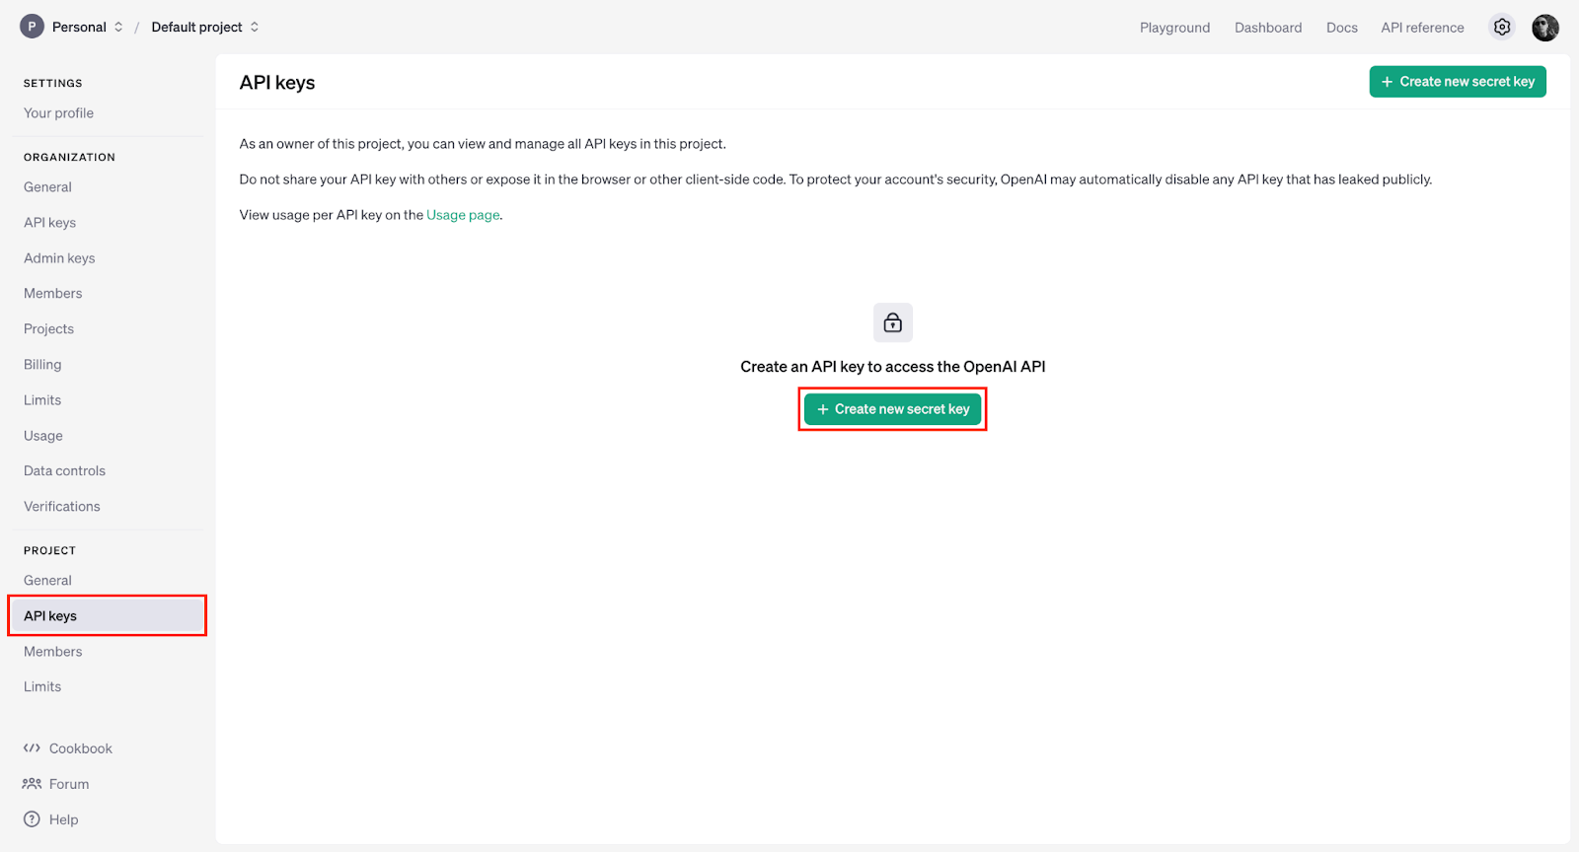Click the centered Create new secret key button
The height and width of the screenshot is (852, 1579).
(x=892, y=409)
